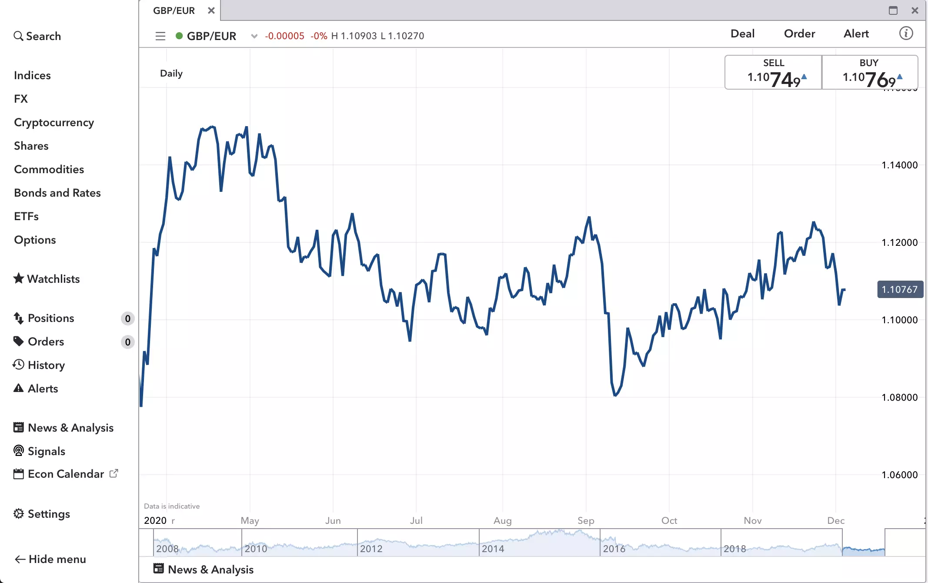This screenshot has height=583, width=928.
Task: Click the History clock icon
Action: coord(19,365)
